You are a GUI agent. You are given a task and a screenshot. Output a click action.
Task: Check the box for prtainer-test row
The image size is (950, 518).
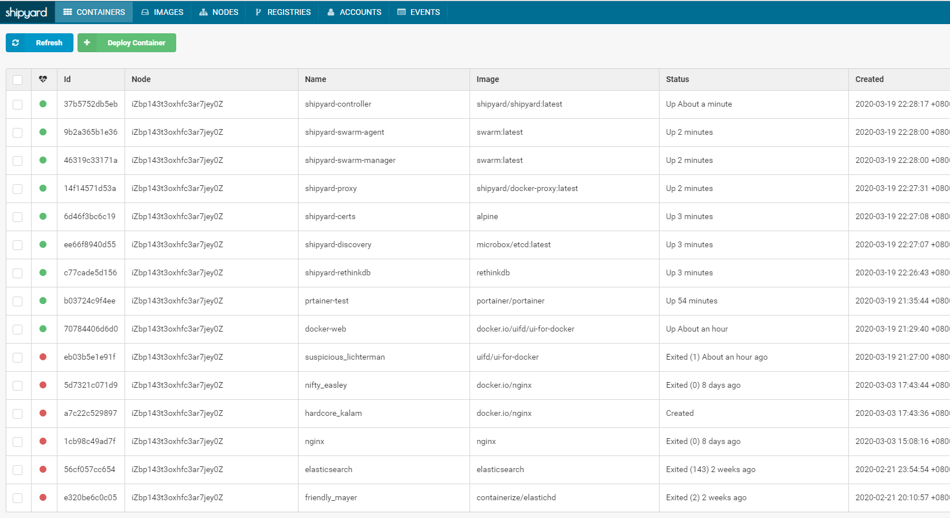click(x=18, y=301)
